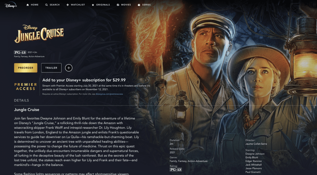The width and height of the screenshot is (317, 175).
Task: Click genre value in details section
Action: (x=189, y=161)
